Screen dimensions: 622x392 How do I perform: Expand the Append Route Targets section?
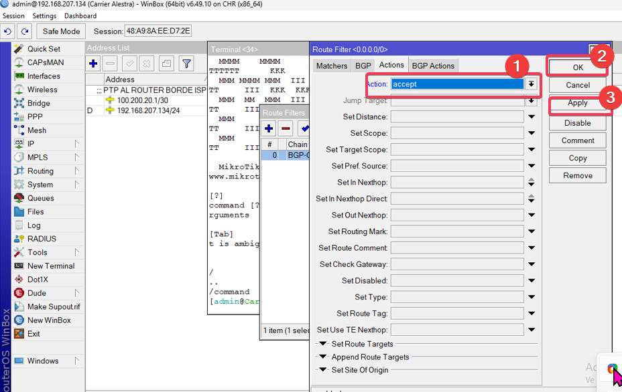(323, 357)
